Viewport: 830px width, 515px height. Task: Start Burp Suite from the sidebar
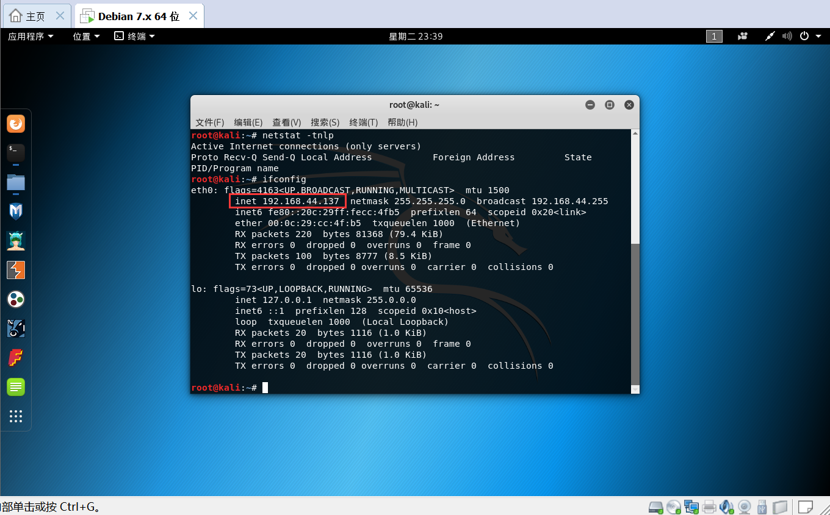[x=15, y=270]
